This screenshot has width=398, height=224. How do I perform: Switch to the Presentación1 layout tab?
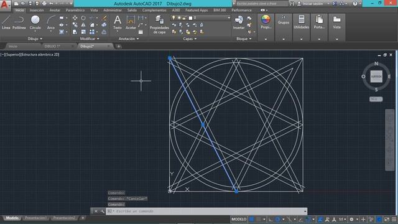point(36,218)
